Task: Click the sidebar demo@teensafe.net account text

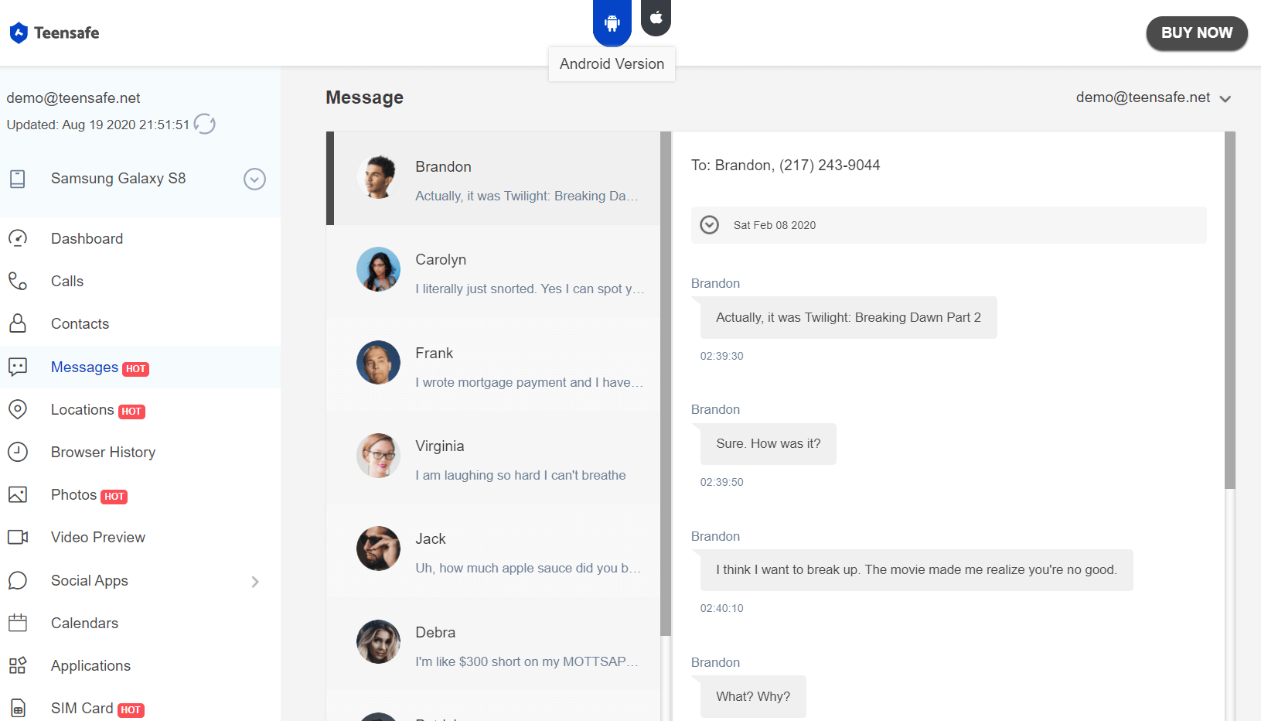Action: pos(73,98)
